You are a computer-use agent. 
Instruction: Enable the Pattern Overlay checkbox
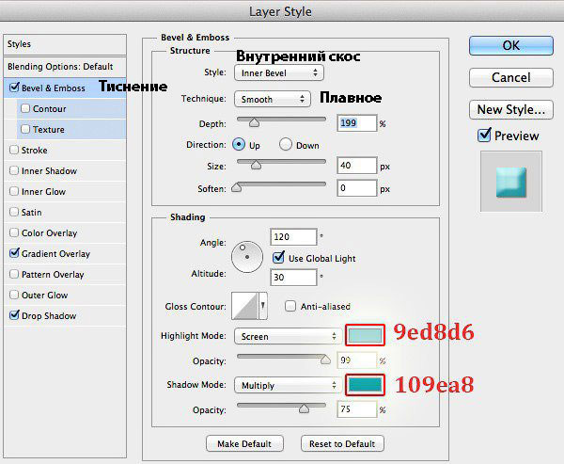point(14,274)
